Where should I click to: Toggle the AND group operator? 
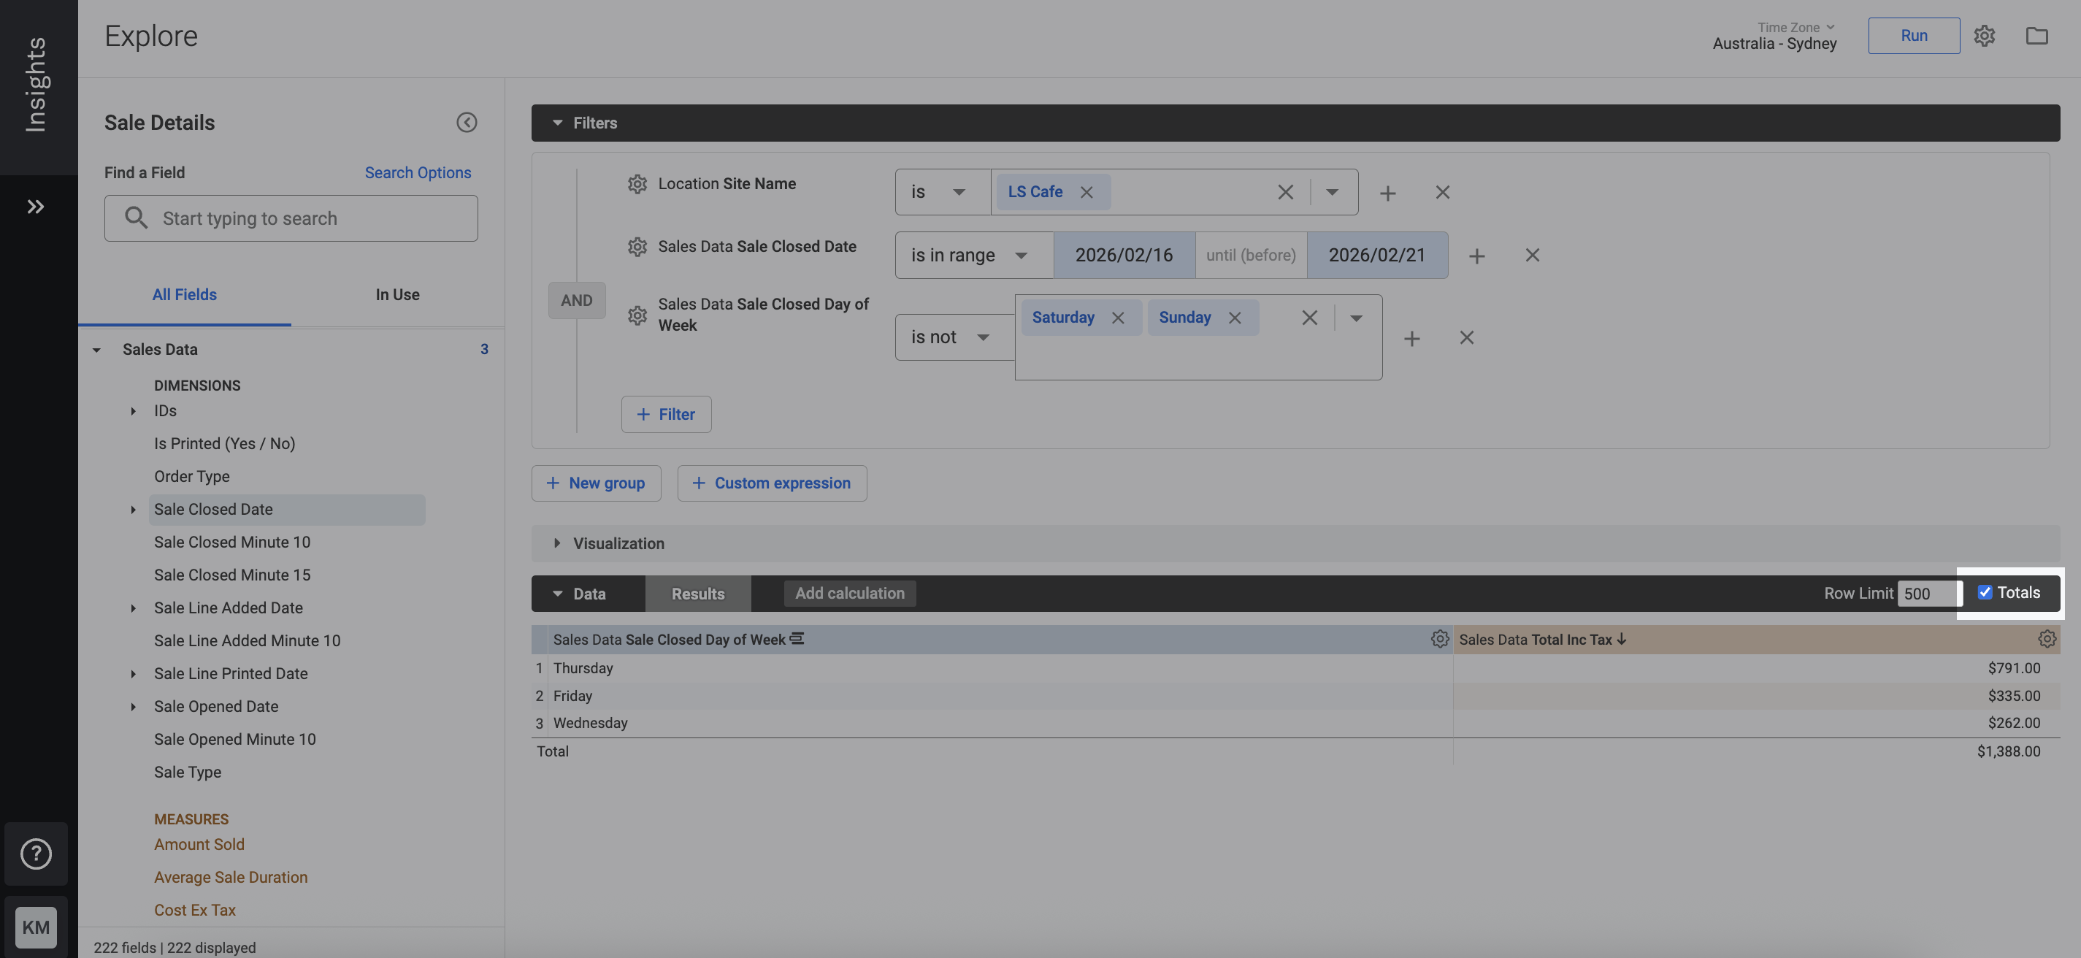[577, 301]
